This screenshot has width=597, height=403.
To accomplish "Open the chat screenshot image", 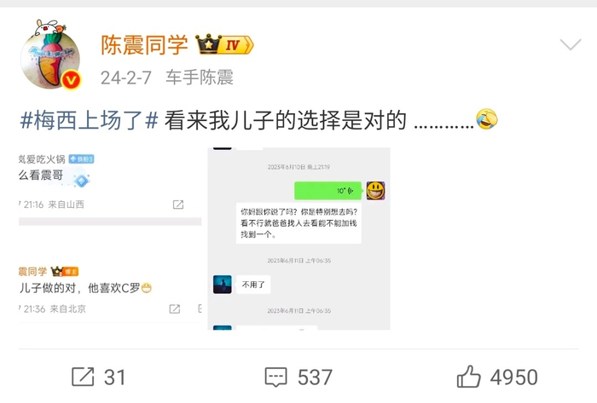I will pos(298,239).
